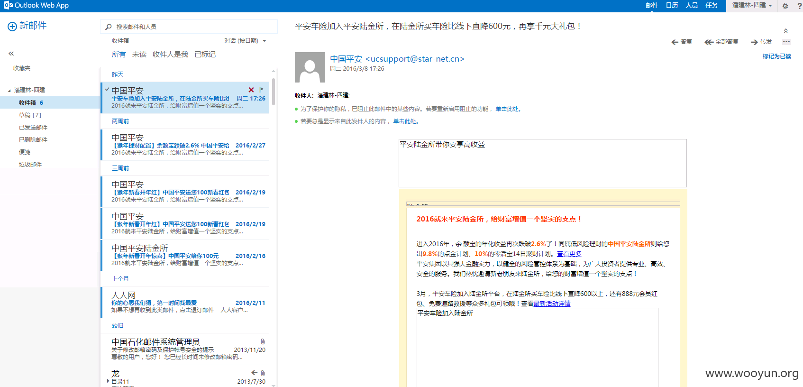Screen dimensions: 803x387
Task: Open 龙 message 目录11
Action: click(x=185, y=377)
